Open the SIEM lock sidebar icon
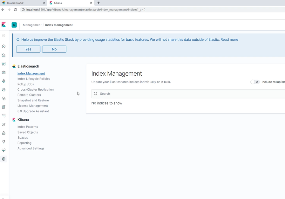 3,133
